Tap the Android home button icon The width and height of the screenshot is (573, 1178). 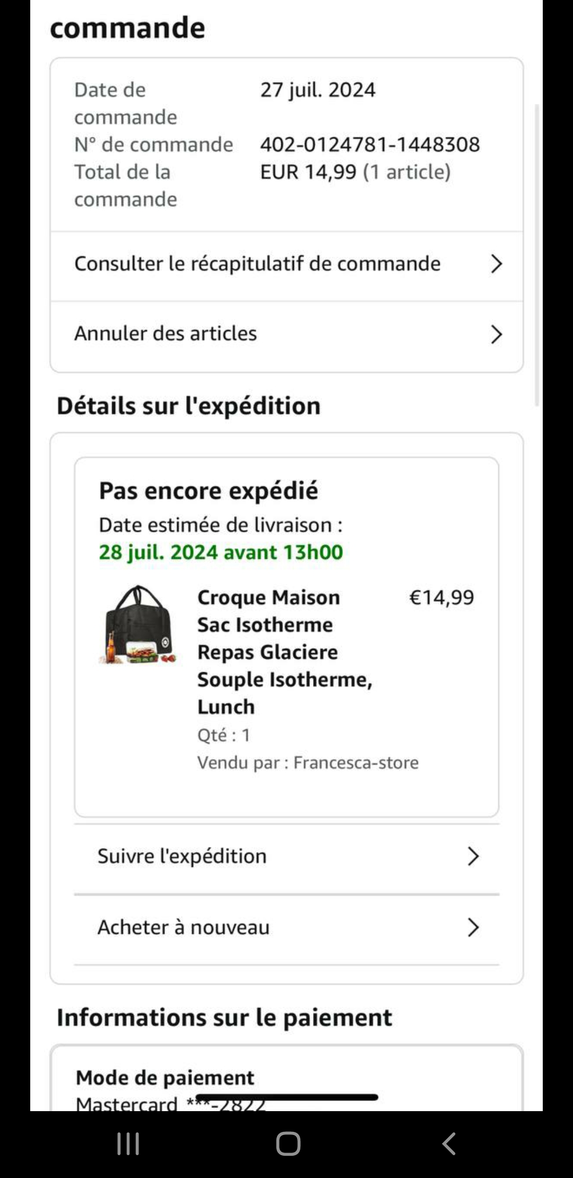click(x=288, y=1144)
